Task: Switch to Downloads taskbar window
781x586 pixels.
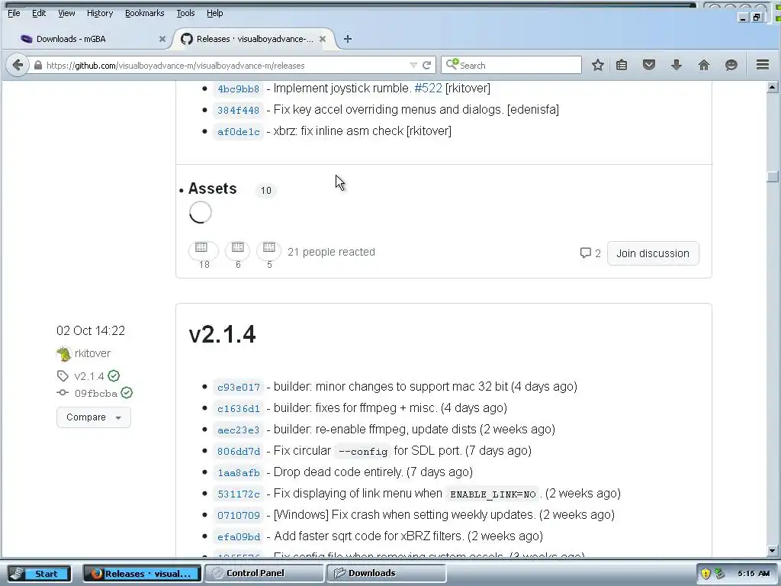Action: tap(386, 573)
